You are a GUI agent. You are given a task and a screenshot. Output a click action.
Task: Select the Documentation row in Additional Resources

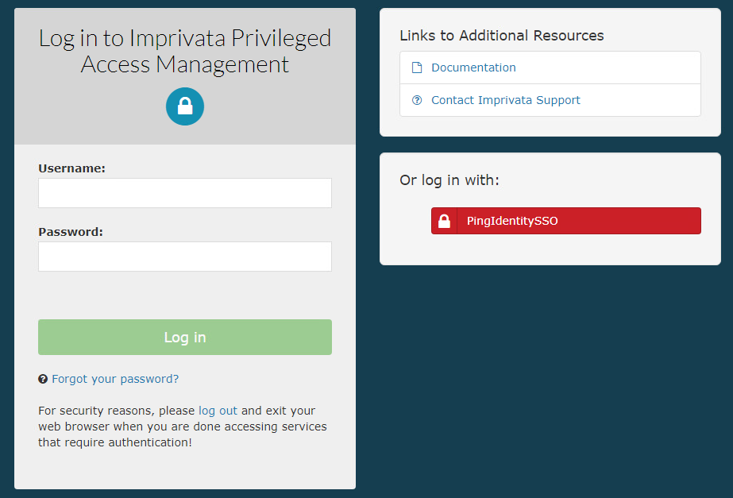(x=550, y=68)
